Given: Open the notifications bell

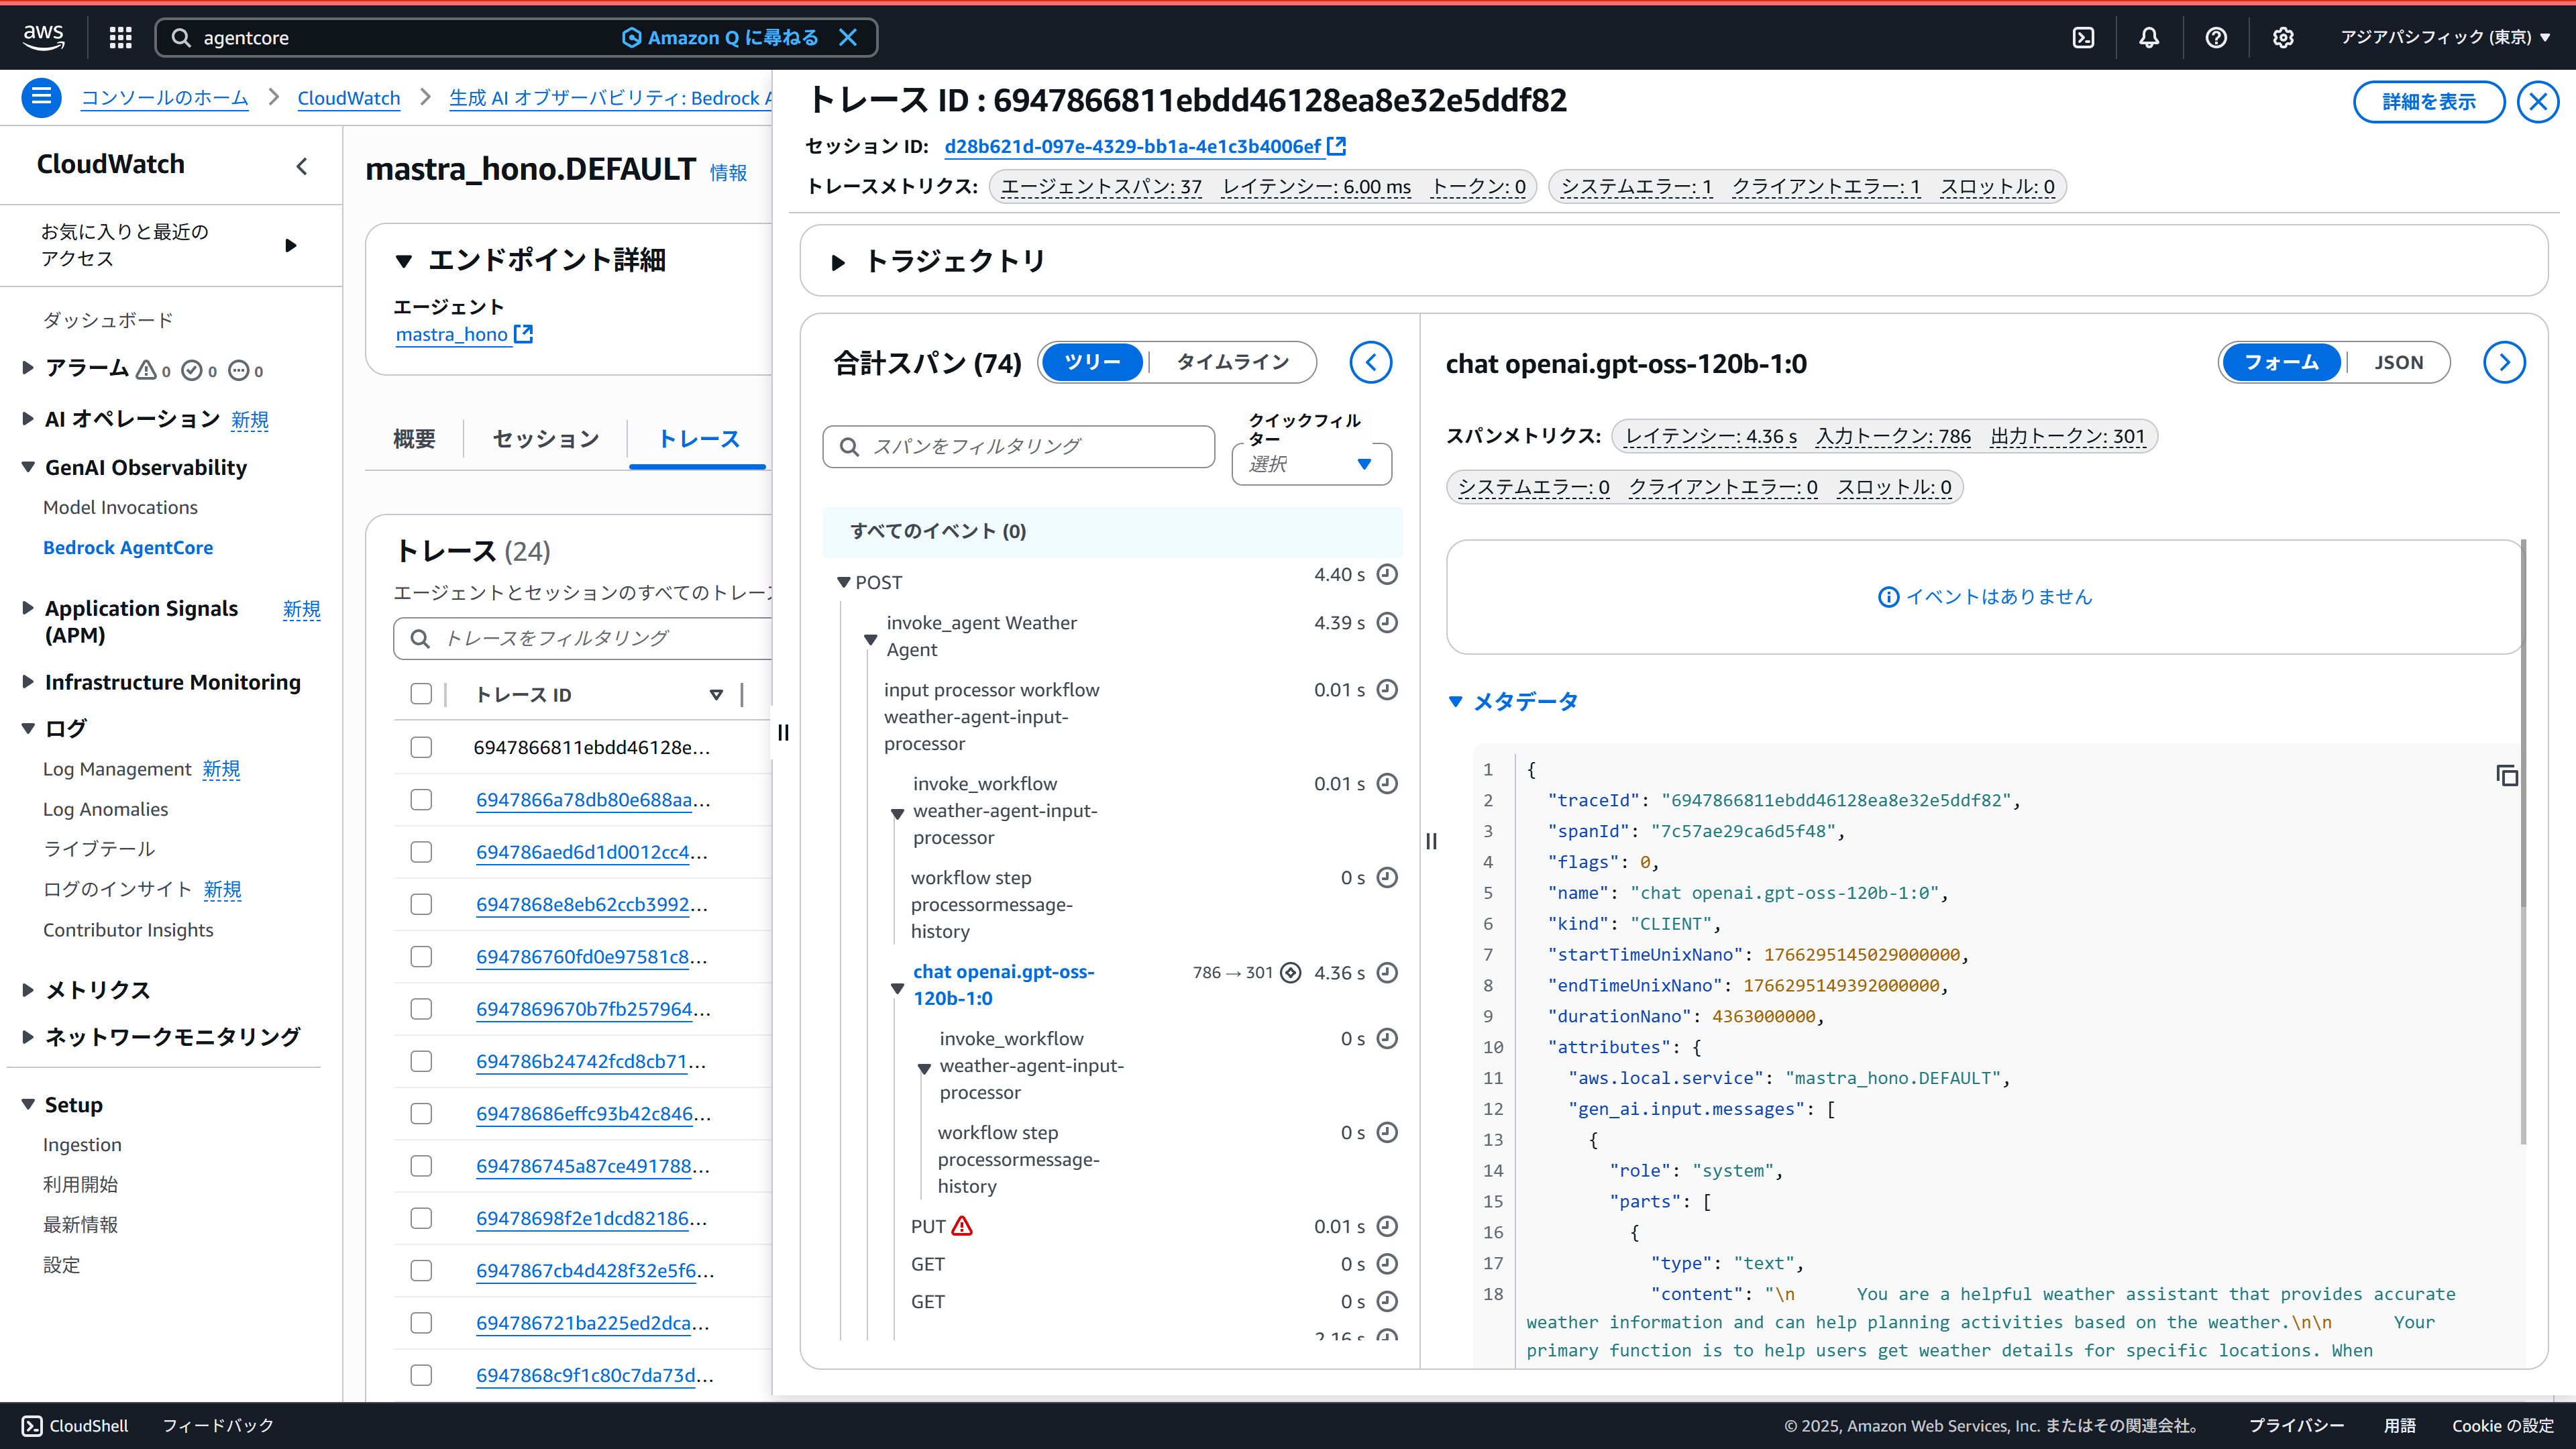Looking at the screenshot, I should (x=2149, y=37).
